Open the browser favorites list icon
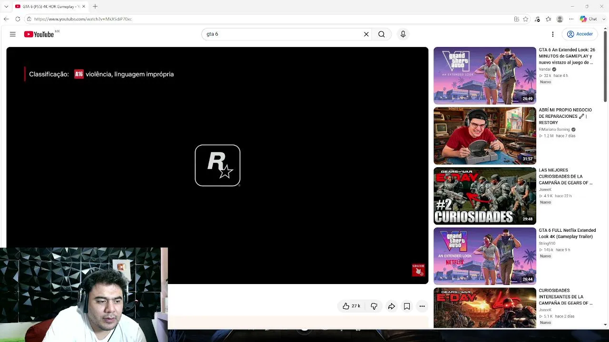 [549, 19]
